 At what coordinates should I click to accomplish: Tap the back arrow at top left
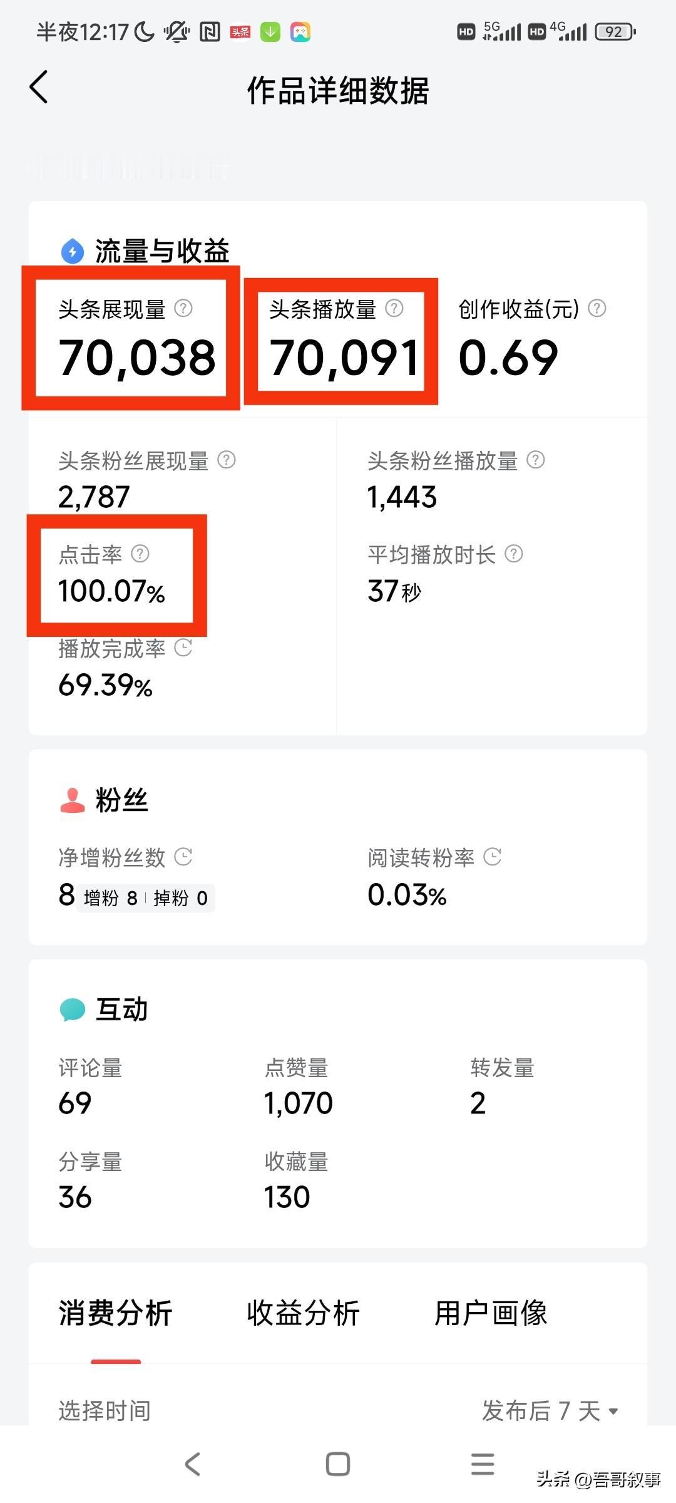point(39,87)
